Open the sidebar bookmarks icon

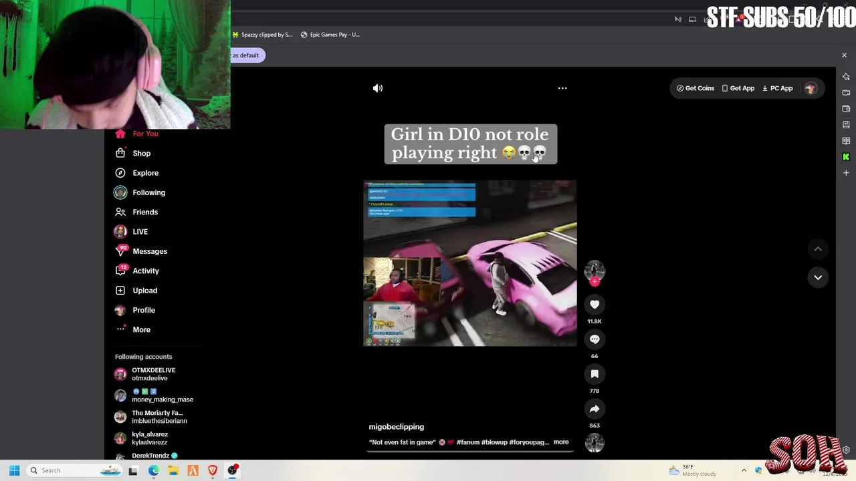pyautogui.click(x=846, y=125)
